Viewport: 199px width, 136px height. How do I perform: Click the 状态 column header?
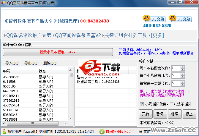[x=53, y=71]
